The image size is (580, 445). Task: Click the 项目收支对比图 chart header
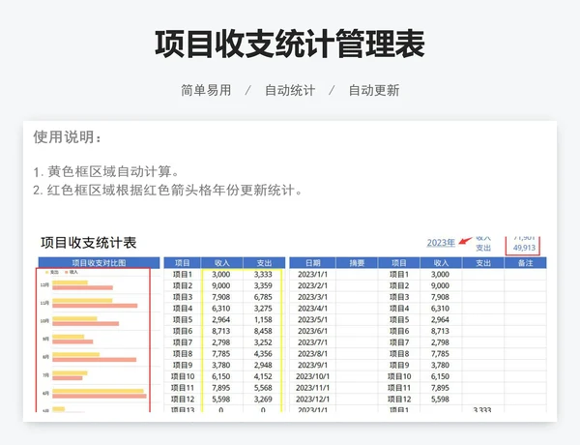point(99,263)
